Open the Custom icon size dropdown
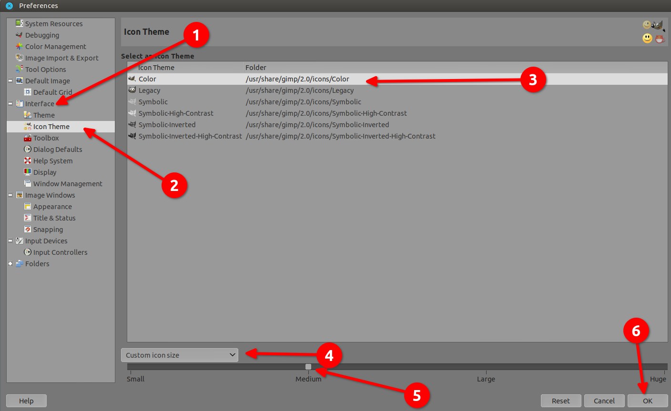Image resolution: width=671 pixels, height=411 pixels. click(x=180, y=355)
